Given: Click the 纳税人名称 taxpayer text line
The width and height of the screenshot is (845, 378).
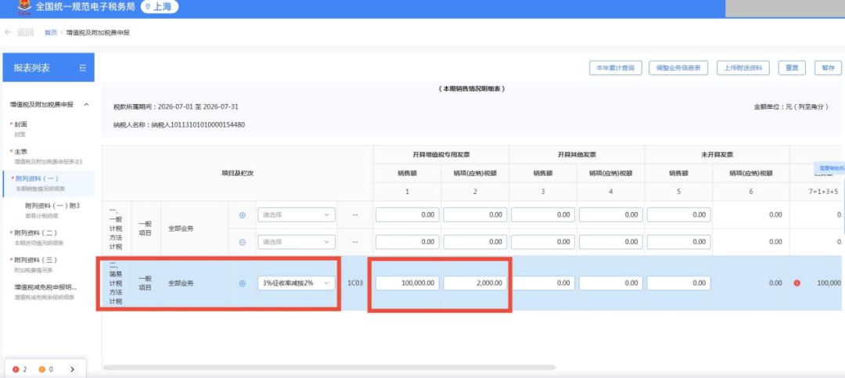Looking at the screenshot, I should click(179, 125).
